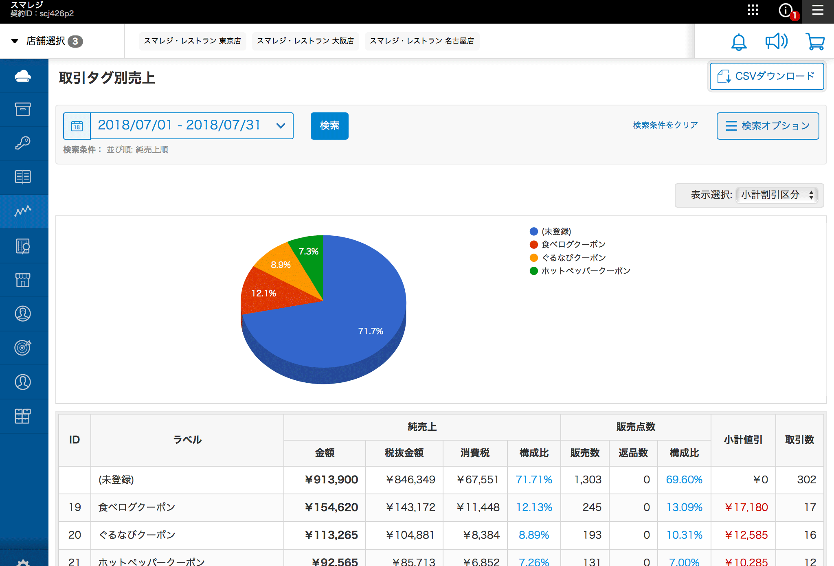
Task: Open the 検索オプション search options panel
Action: point(768,126)
